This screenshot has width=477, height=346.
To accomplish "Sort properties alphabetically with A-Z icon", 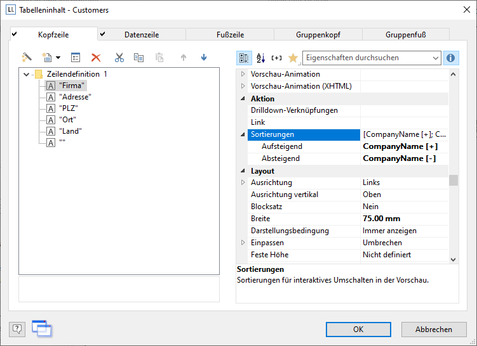I will 260,58.
